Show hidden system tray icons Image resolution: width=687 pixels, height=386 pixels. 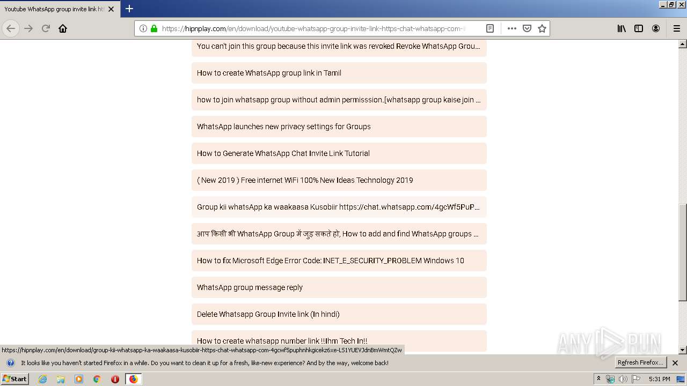click(598, 379)
